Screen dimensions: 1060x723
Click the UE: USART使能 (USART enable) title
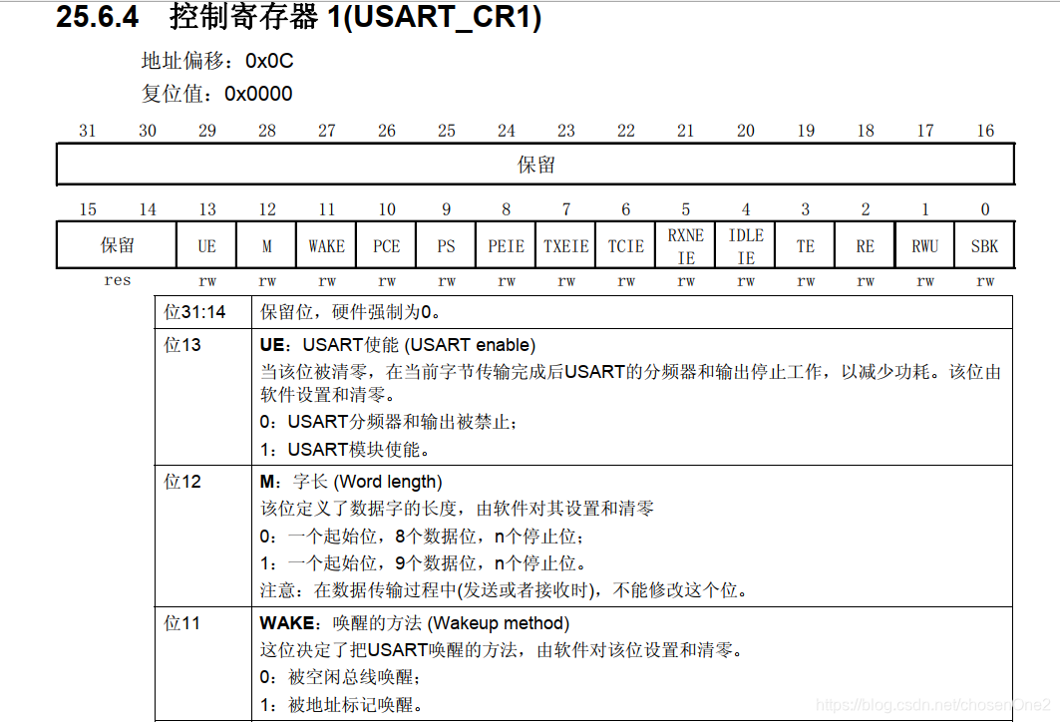[x=398, y=345]
